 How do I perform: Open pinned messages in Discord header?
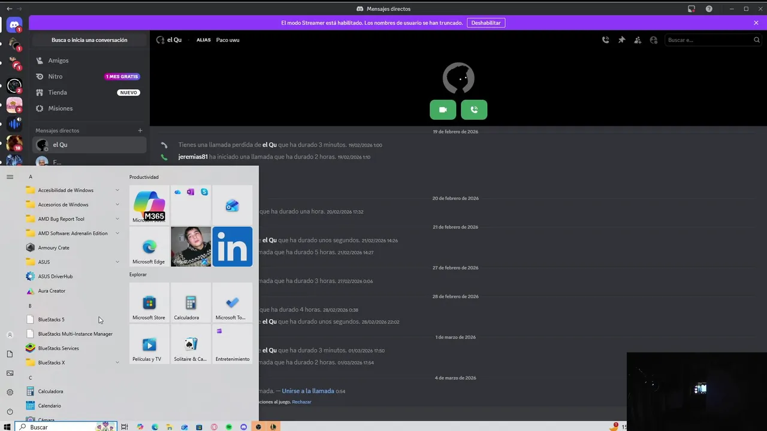pyautogui.click(x=621, y=40)
